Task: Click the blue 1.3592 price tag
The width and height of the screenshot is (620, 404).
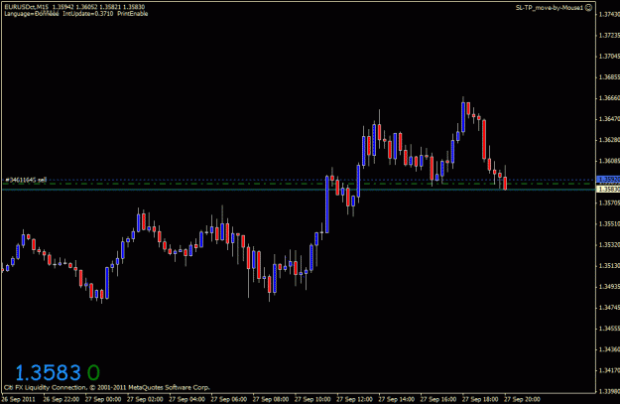Action: 608,180
